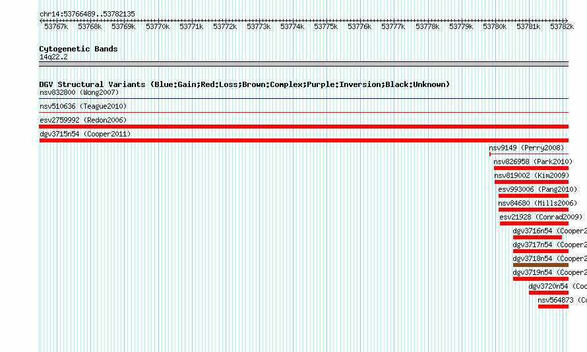Click the red bar under nsv819002
This screenshot has height=352, width=587.
tap(532, 182)
